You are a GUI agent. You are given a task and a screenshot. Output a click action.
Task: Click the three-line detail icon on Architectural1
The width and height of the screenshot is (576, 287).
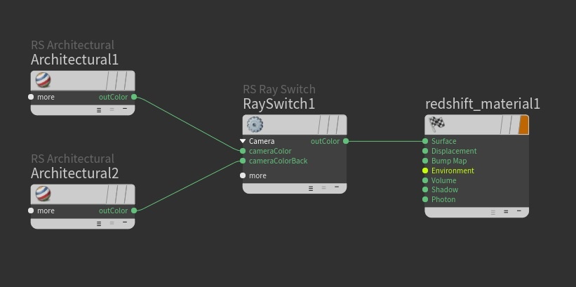tap(99, 110)
